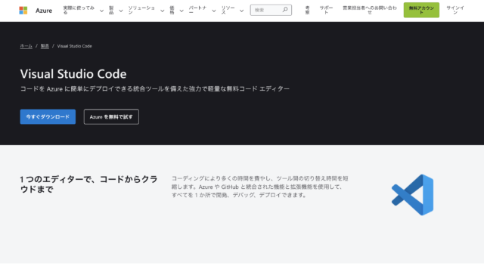Click 営業担当者へのお問い合わせ link
The height and width of the screenshot is (272, 484).
370,10
